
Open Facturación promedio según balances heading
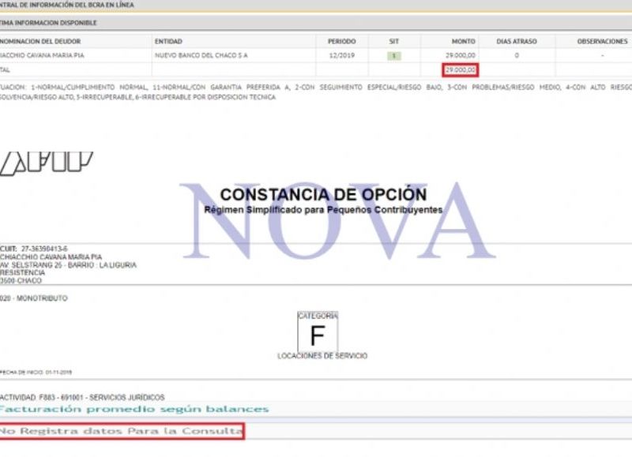pyautogui.click(x=134, y=409)
